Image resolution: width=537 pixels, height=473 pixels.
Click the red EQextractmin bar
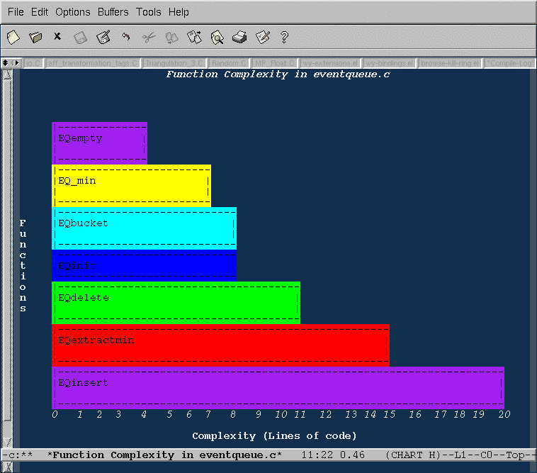tap(220, 345)
